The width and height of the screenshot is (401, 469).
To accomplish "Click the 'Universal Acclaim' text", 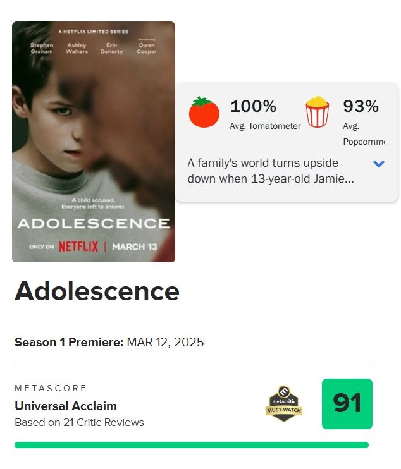I will point(66,406).
